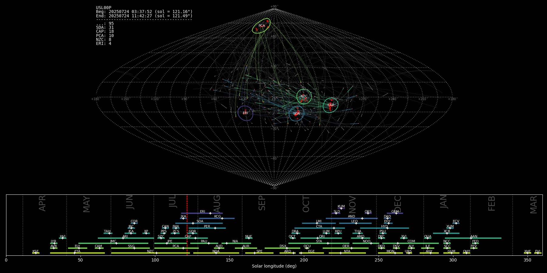
Task: Click the KSE shower label in timeline
Action: pyautogui.click(x=36, y=251)
